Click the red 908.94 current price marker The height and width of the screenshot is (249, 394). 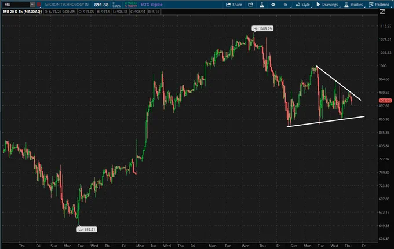tap(385, 101)
